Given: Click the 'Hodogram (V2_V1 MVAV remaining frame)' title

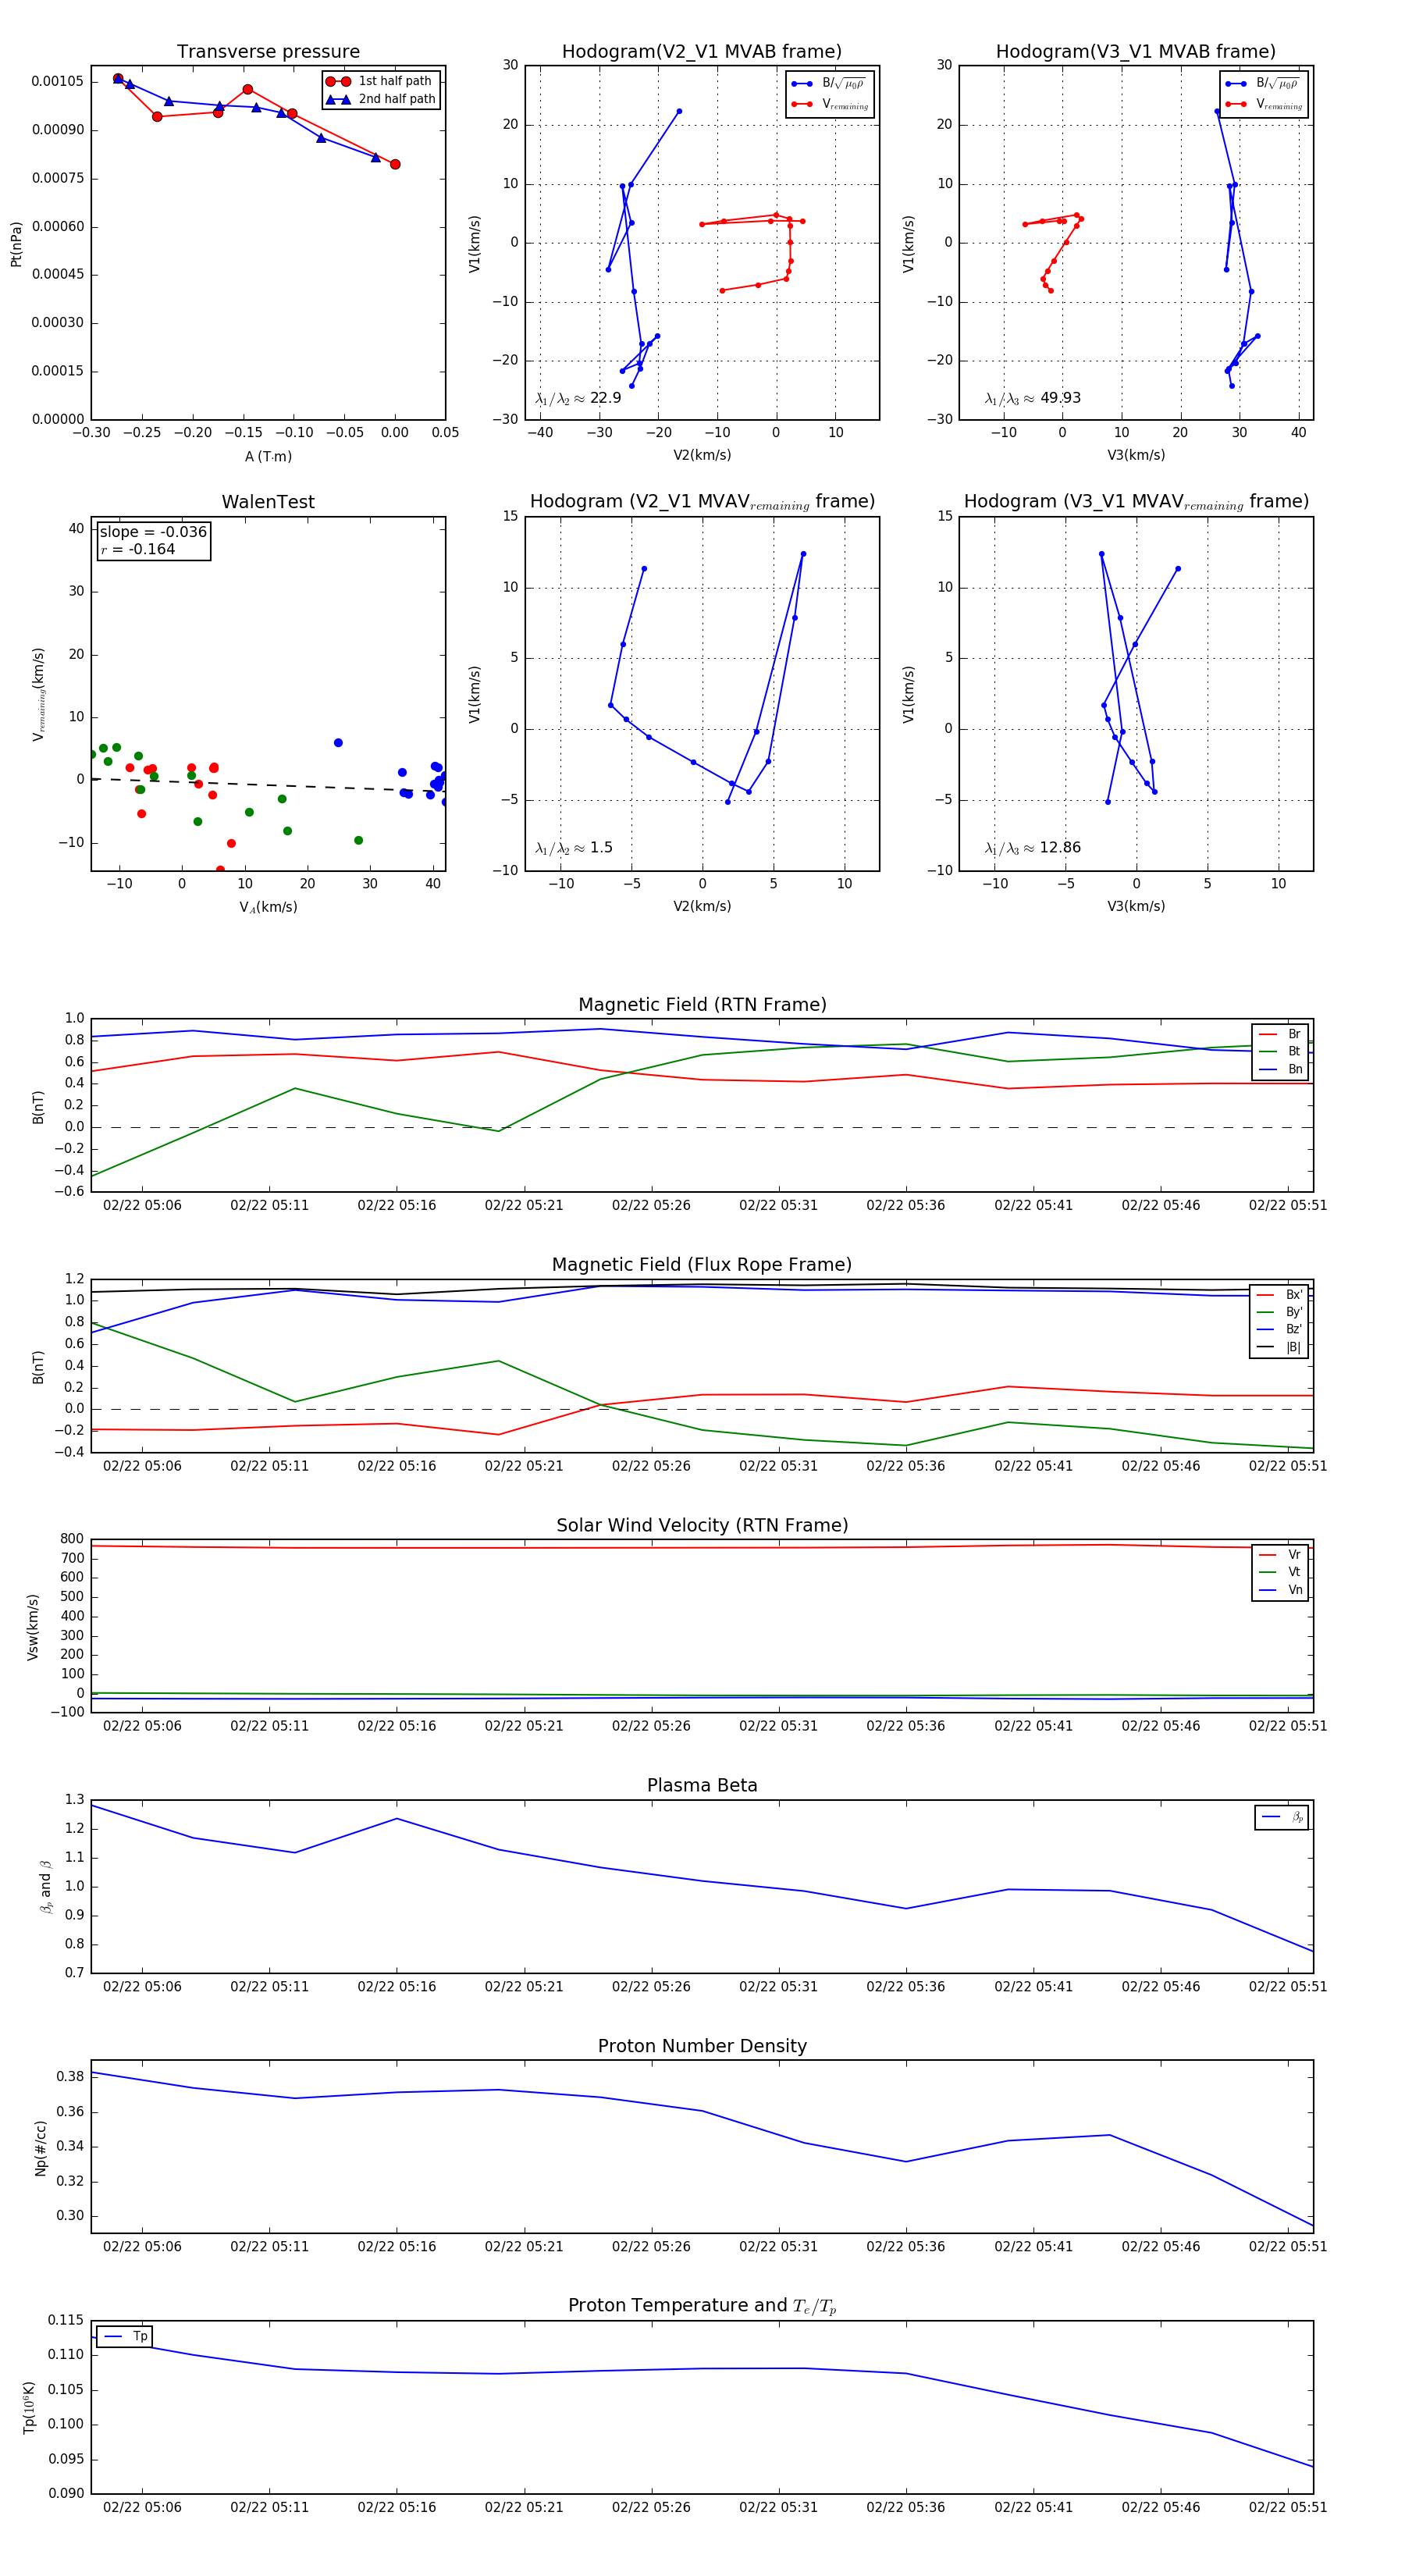Looking at the screenshot, I should pos(702,502).
